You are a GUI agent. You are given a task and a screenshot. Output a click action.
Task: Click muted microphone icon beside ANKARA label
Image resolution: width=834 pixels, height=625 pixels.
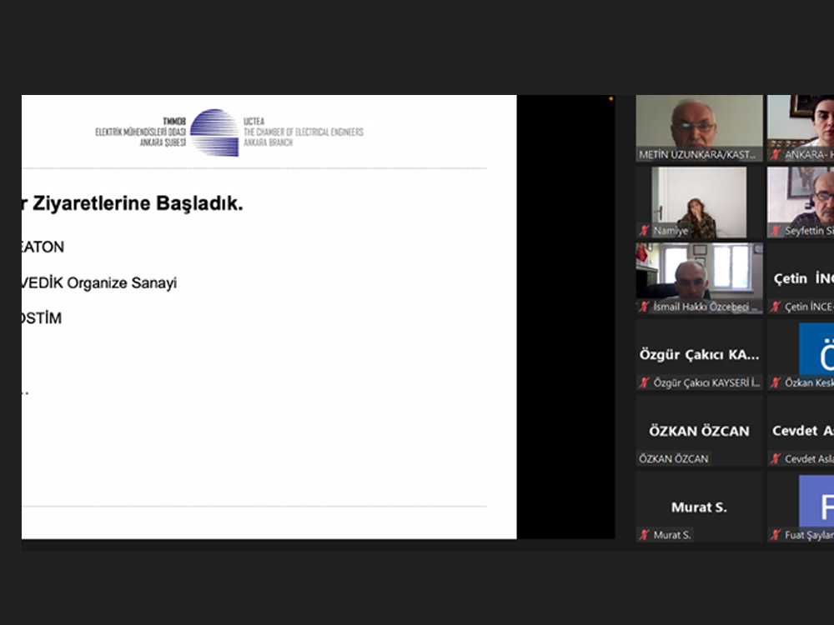776,155
